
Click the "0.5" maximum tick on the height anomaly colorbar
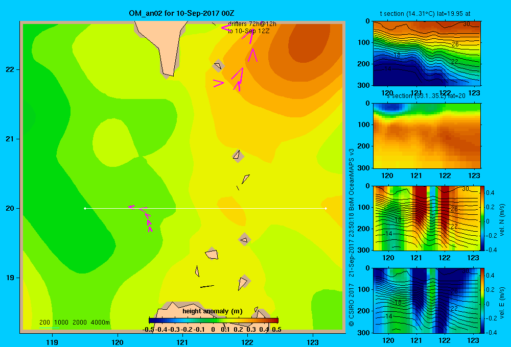[x=276, y=330]
